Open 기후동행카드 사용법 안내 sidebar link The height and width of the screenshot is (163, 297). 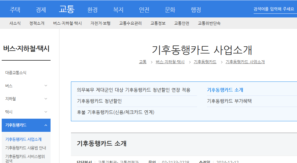[x=26, y=148]
